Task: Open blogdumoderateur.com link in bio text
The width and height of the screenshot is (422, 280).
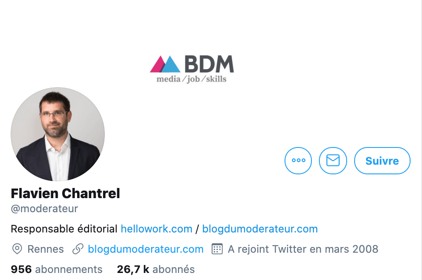Action: (x=260, y=229)
